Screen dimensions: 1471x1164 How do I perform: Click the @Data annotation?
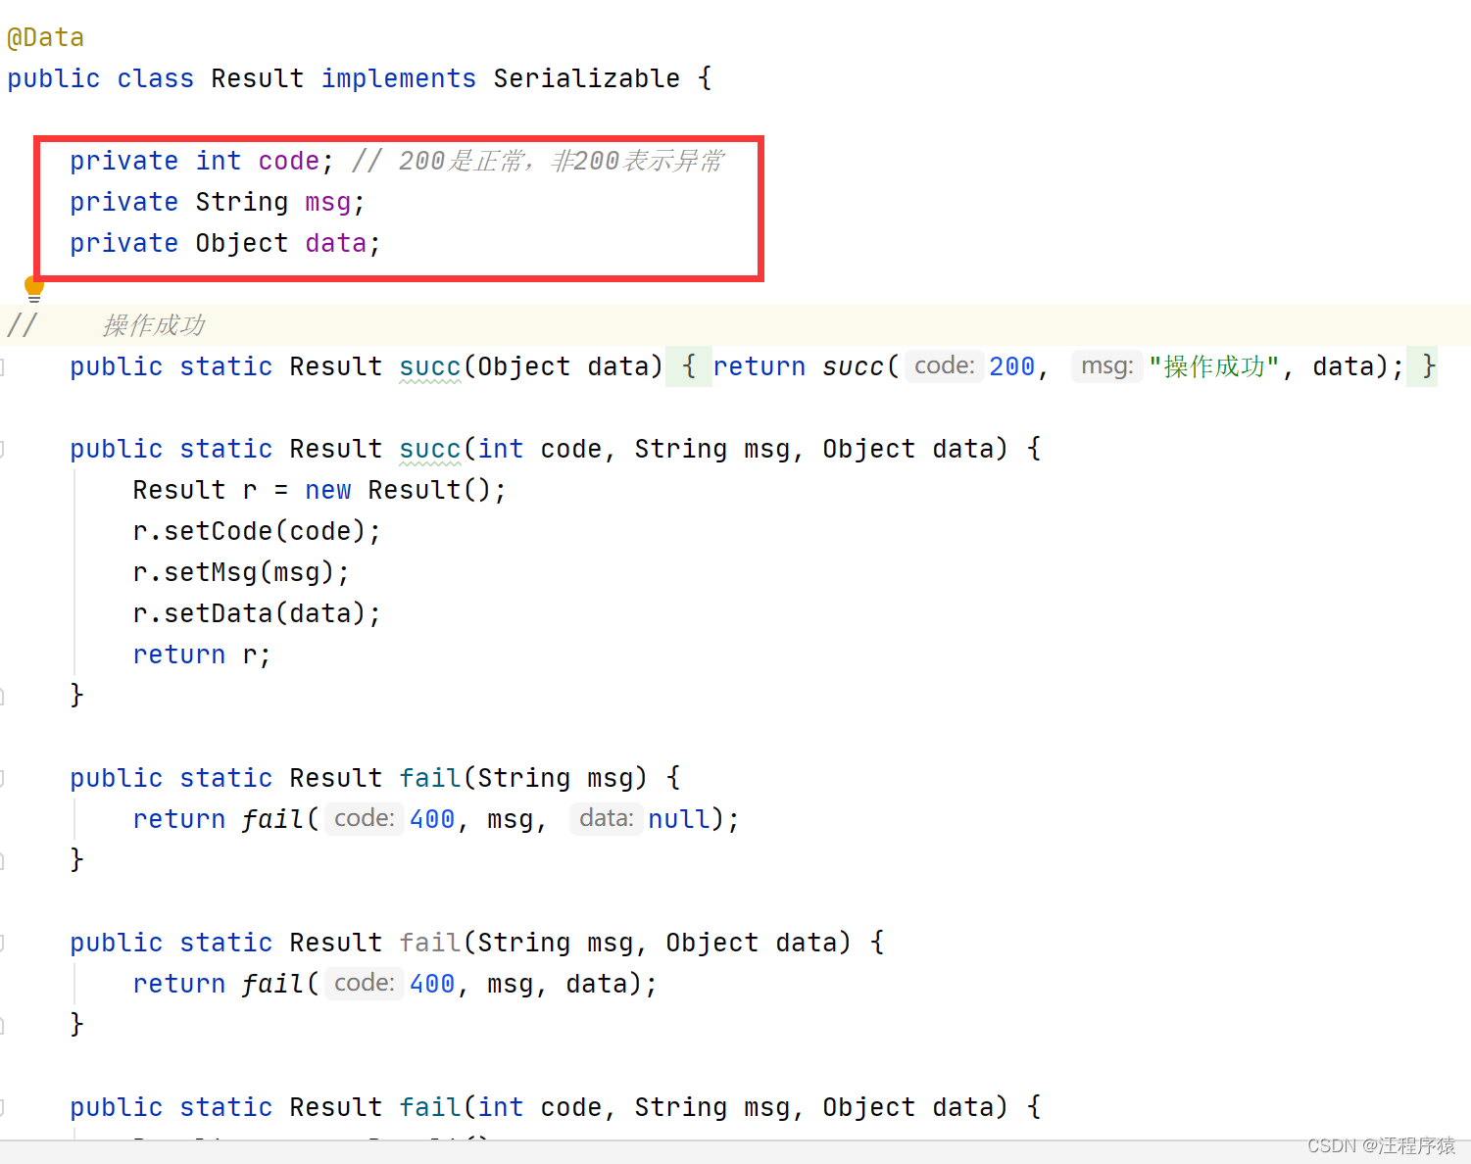click(45, 38)
